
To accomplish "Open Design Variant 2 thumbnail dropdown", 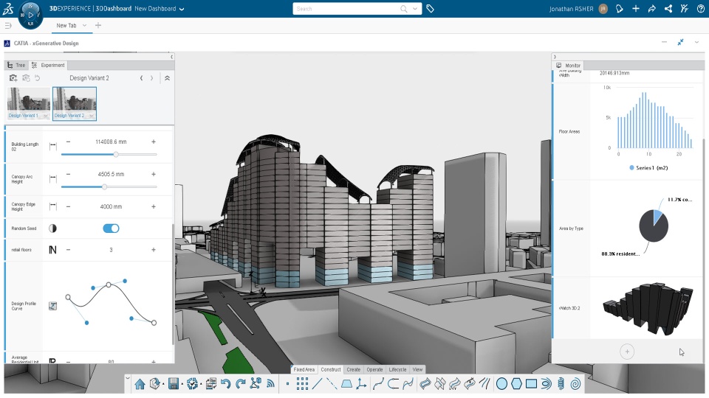I will (x=92, y=116).
